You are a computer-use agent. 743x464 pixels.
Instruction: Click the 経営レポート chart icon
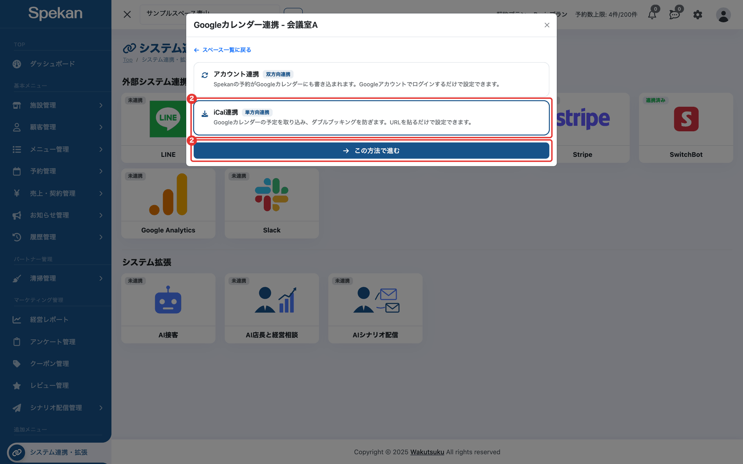17,320
